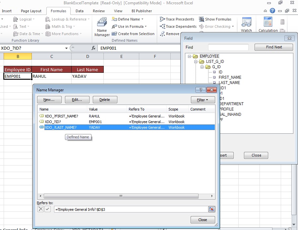The width and height of the screenshot is (298, 230).
Task: Open More Functions menu
Action: click(63, 34)
